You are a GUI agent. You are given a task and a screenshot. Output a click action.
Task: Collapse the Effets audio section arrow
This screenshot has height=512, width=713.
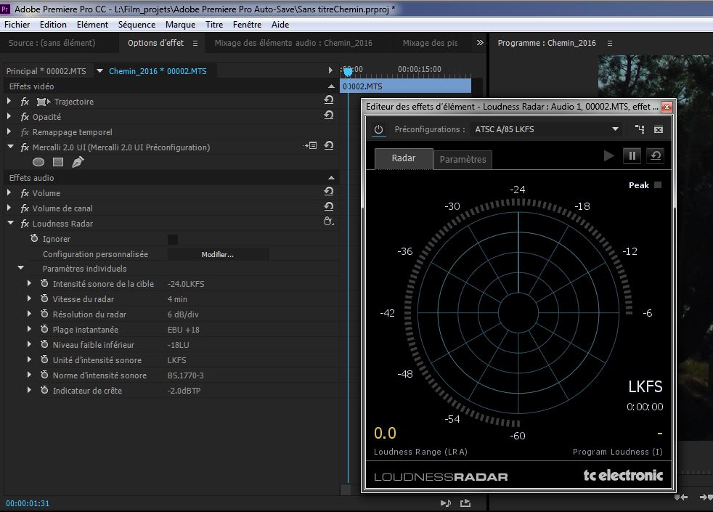click(331, 178)
